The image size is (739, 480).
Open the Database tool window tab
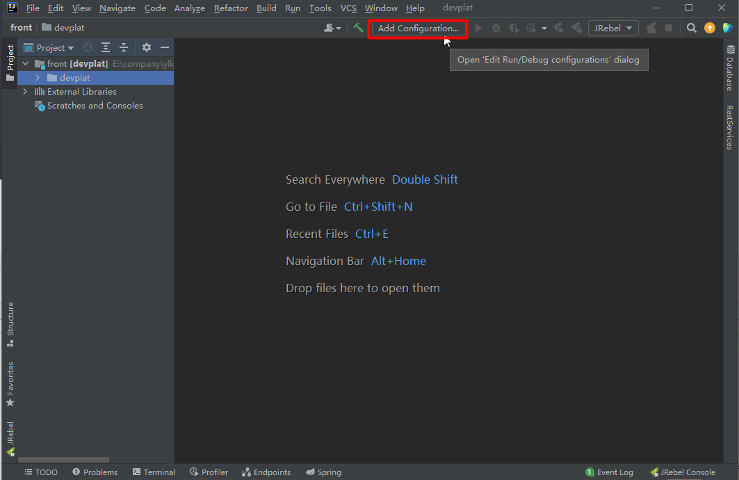730,67
